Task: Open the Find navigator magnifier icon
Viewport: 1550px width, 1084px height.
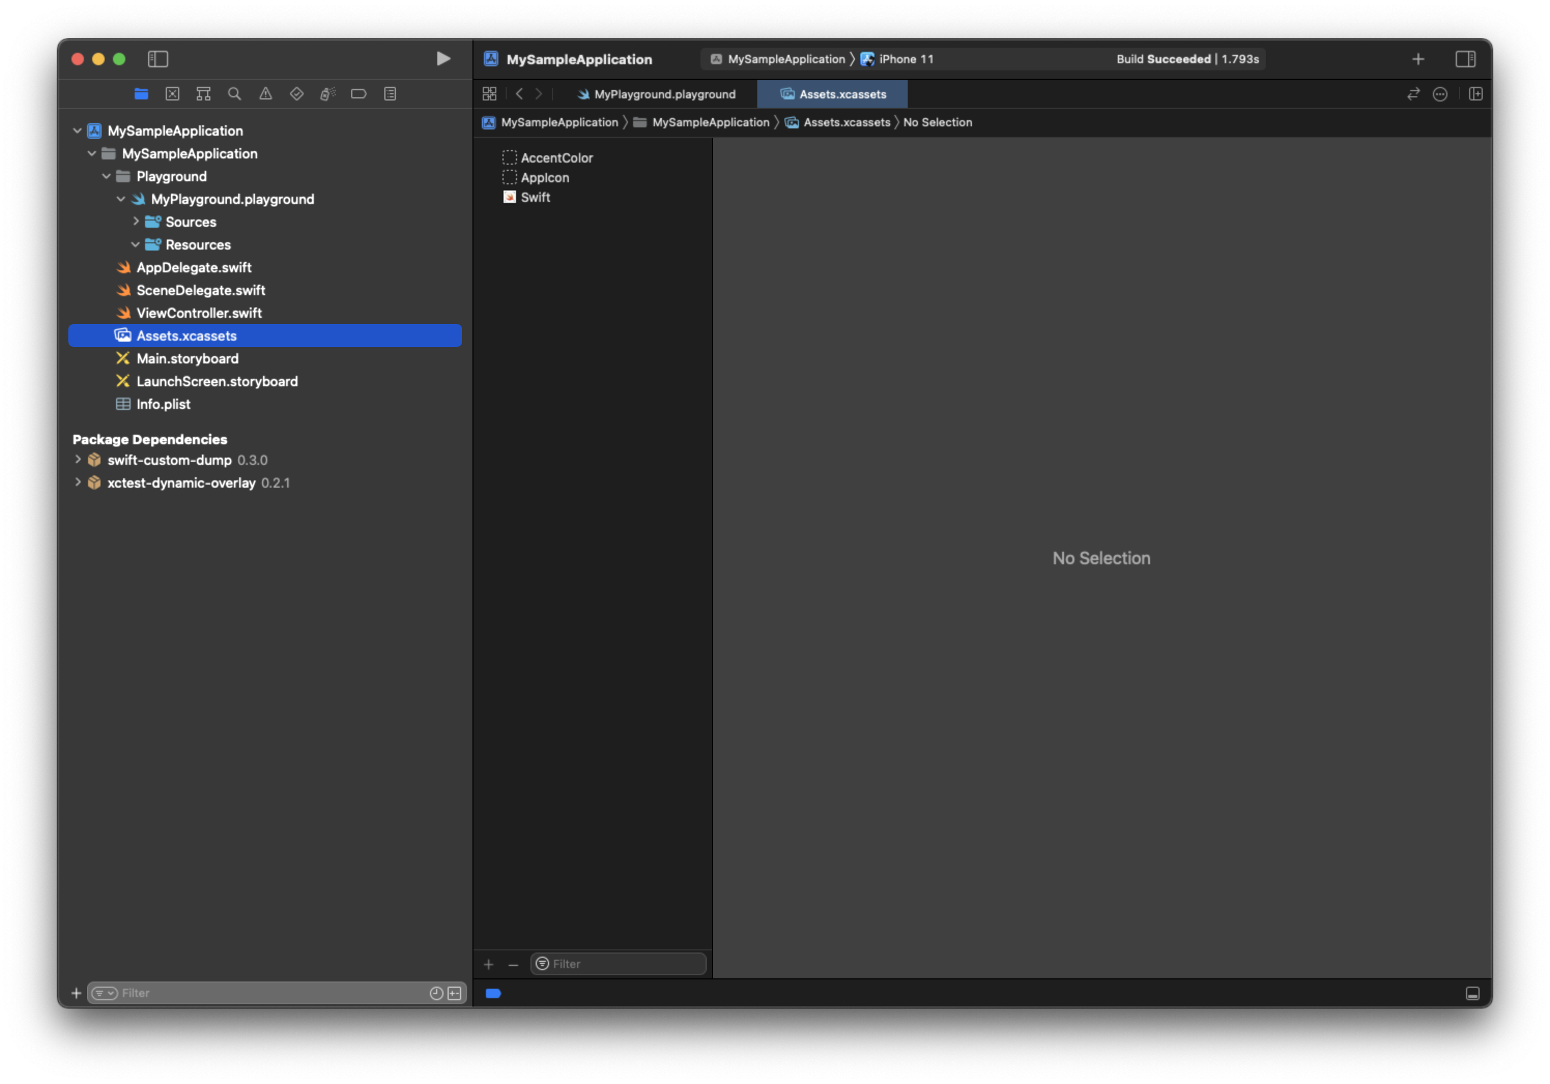Action: [234, 94]
